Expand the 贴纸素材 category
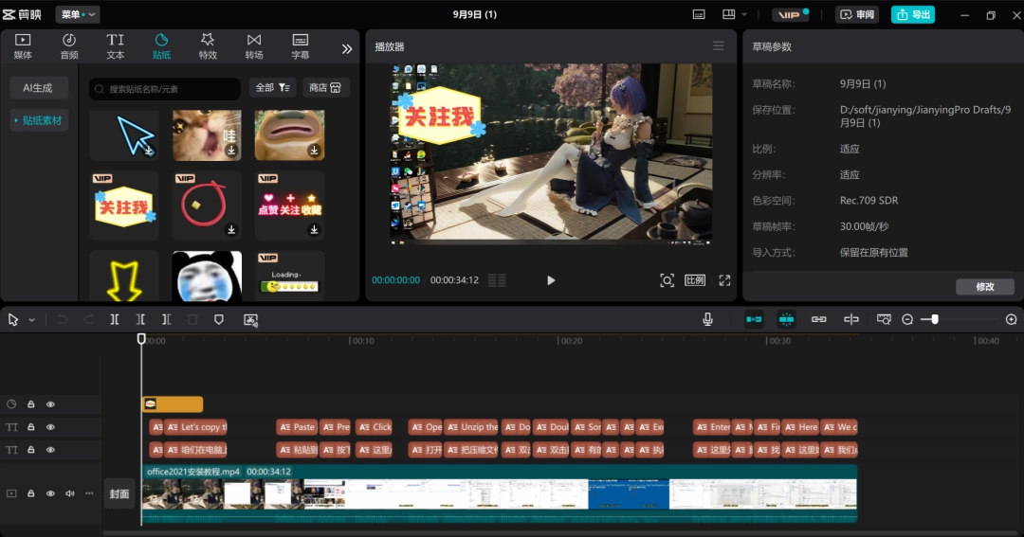 (39, 120)
